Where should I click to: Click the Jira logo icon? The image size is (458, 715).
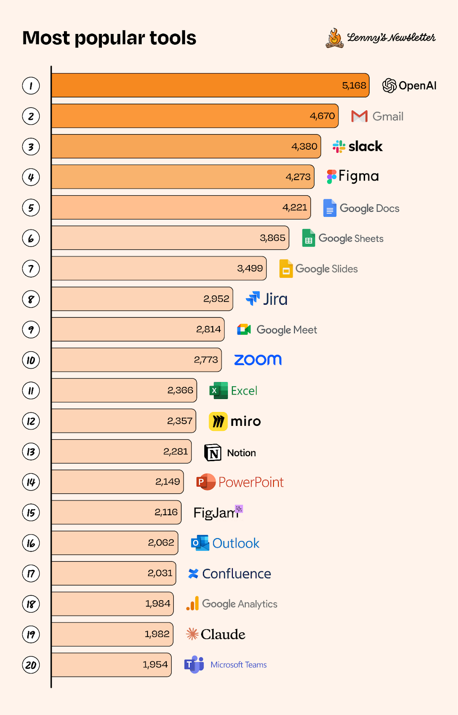pyautogui.click(x=253, y=299)
